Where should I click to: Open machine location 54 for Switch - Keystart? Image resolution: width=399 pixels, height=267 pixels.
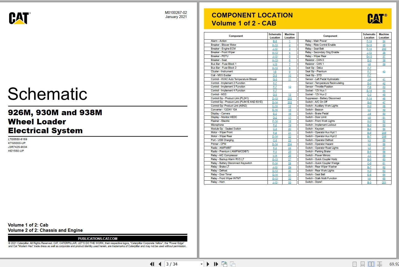[384, 129]
